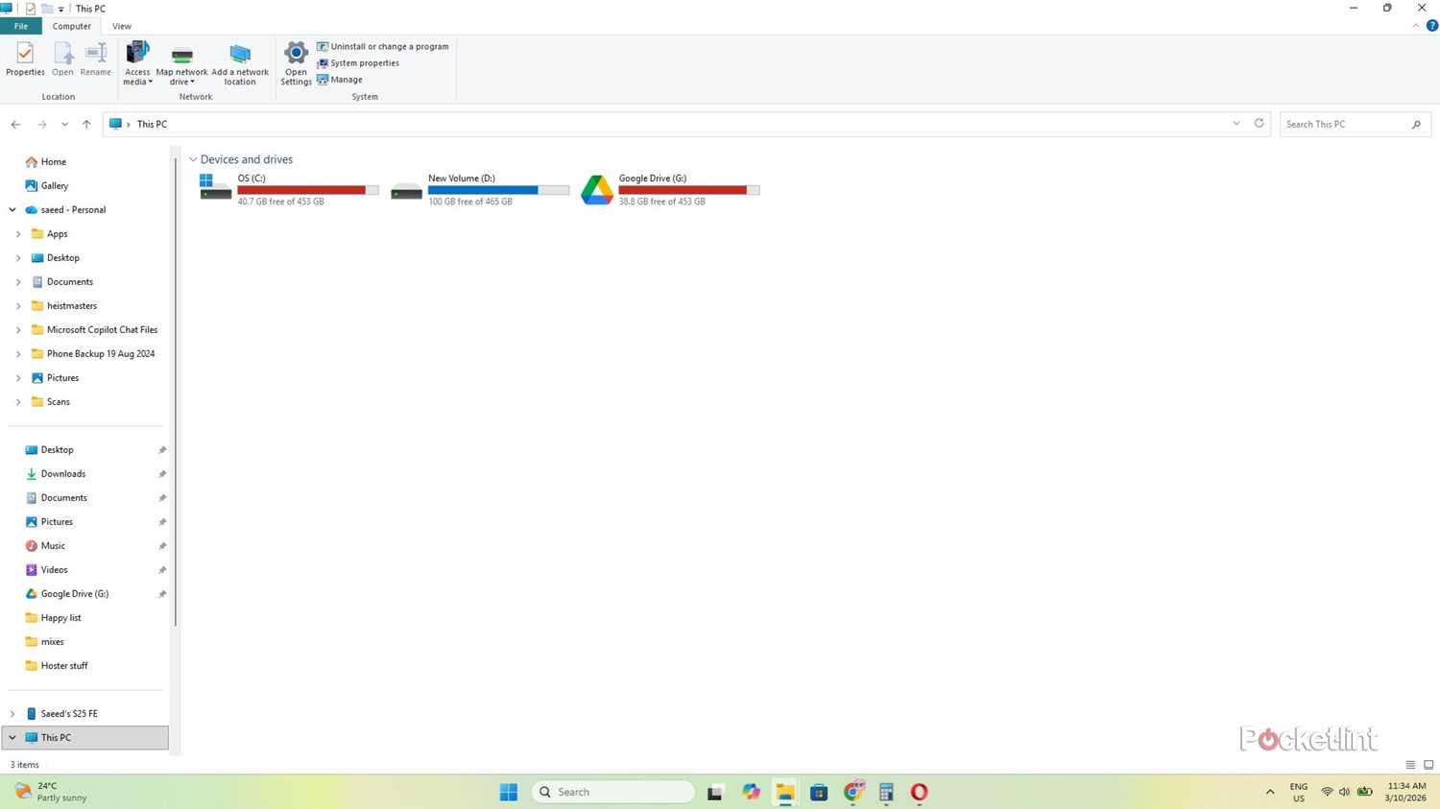The image size is (1440, 809).
Task: Switch to large thumbnails view in status bar
Action: (1428, 765)
